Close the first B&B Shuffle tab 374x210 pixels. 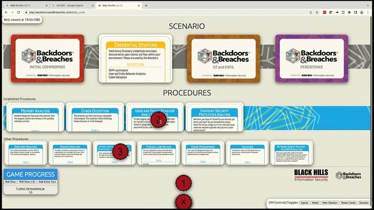point(47,5)
